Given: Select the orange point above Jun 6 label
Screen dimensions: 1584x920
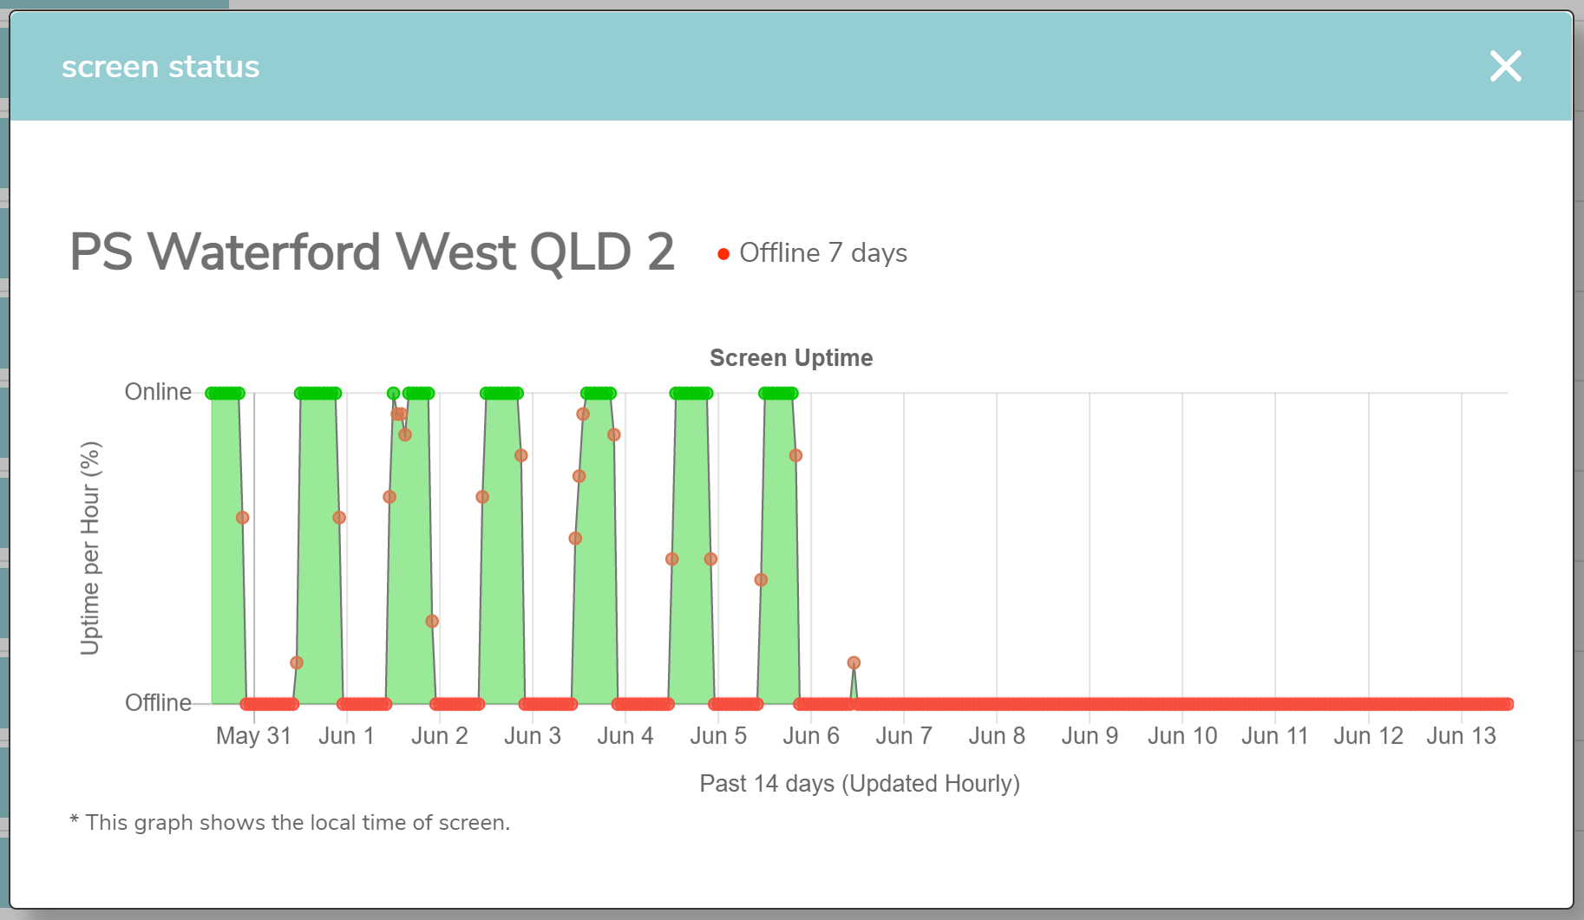Looking at the screenshot, I should 795,455.
